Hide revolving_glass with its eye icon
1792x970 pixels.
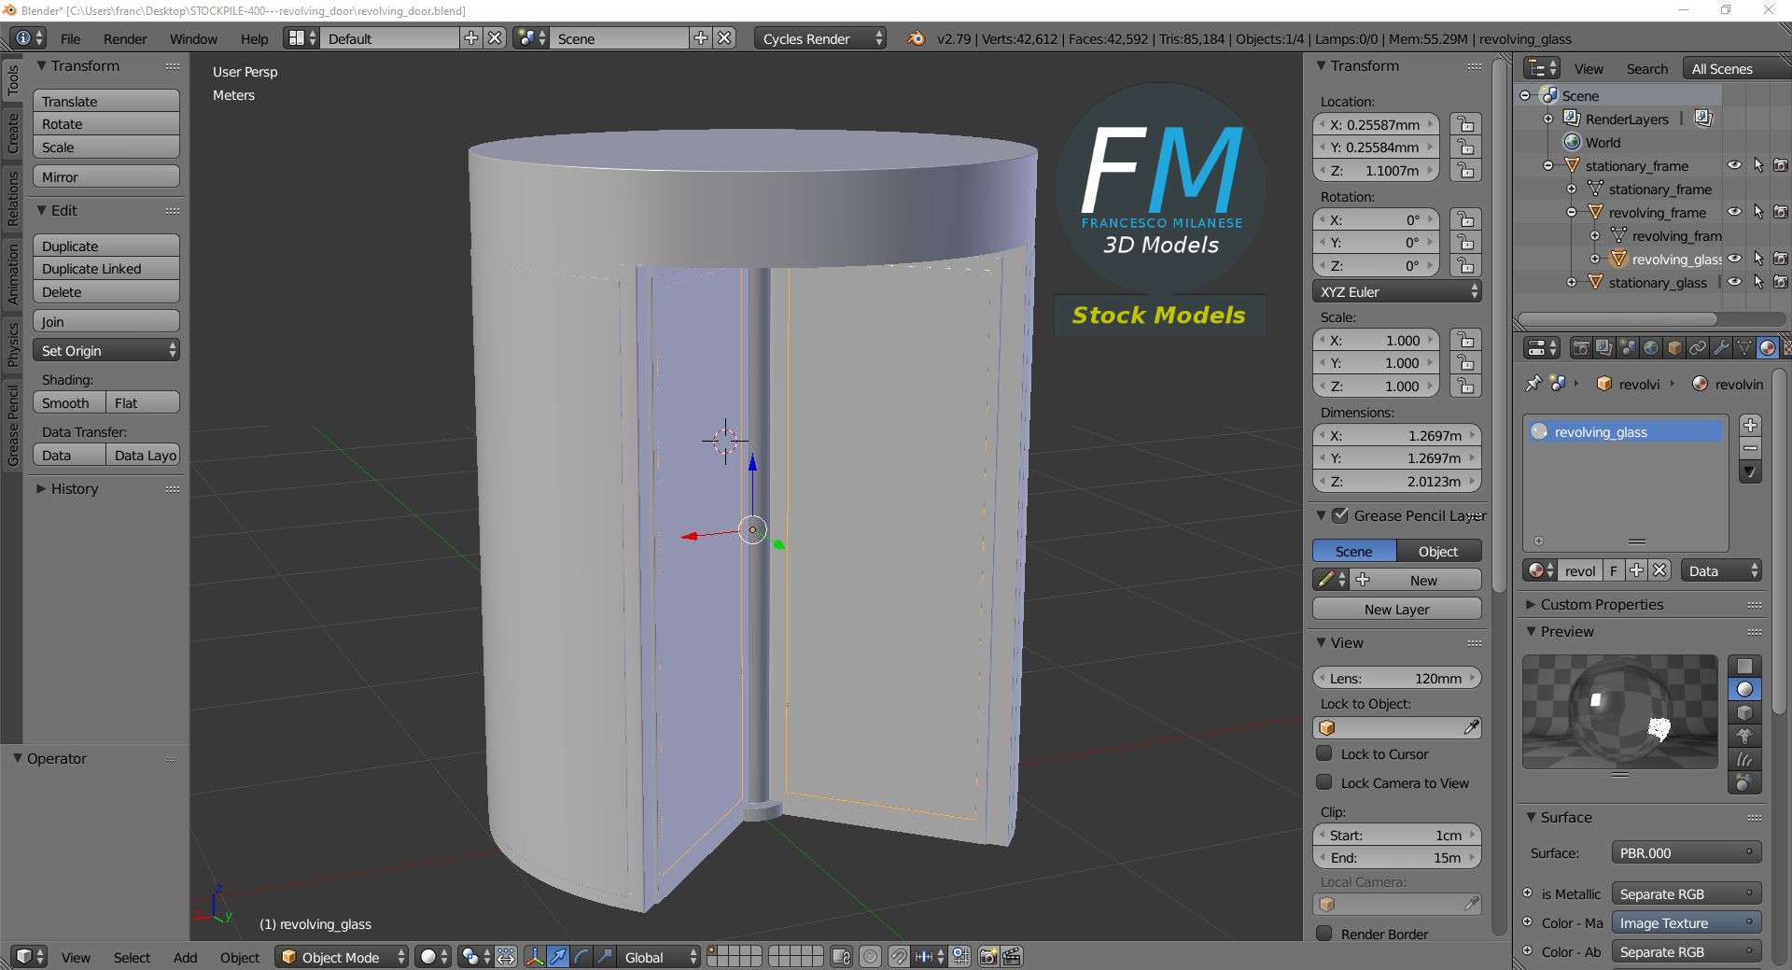1734,259
